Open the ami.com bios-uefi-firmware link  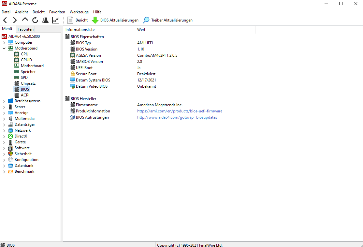180,111
